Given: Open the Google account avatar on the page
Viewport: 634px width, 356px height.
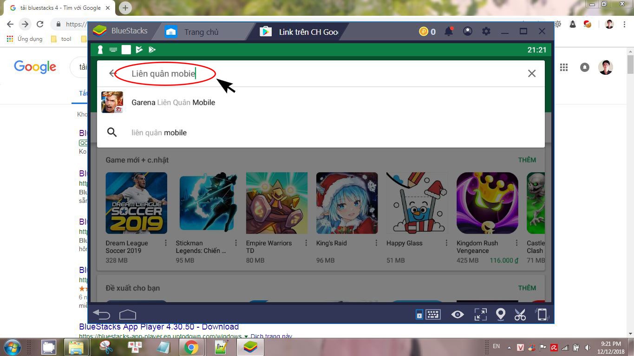Looking at the screenshot, I should (x=606, y=67).
